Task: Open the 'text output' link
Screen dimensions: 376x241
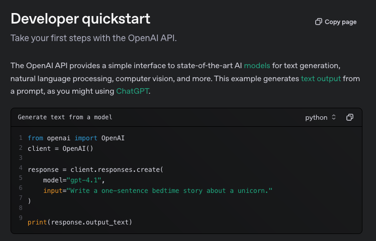Action: click(x=321, y=79)
